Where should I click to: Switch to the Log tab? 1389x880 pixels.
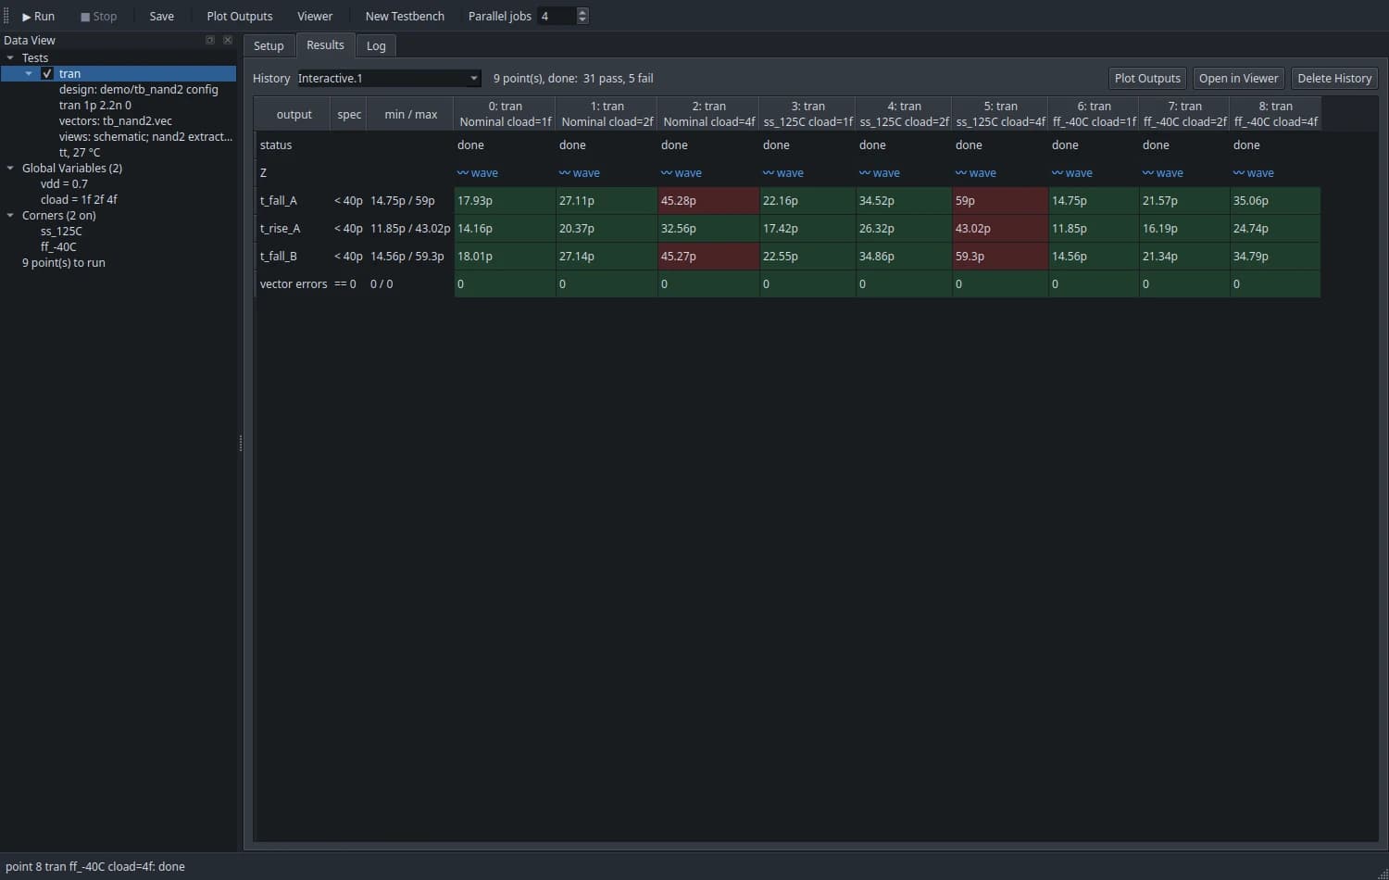tap(376, 46)
